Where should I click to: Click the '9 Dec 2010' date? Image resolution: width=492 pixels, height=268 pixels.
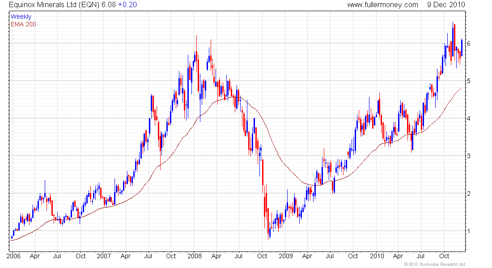click(x=446, y=5)
